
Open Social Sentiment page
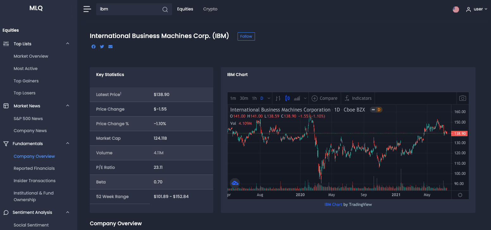tap(31, 225)
